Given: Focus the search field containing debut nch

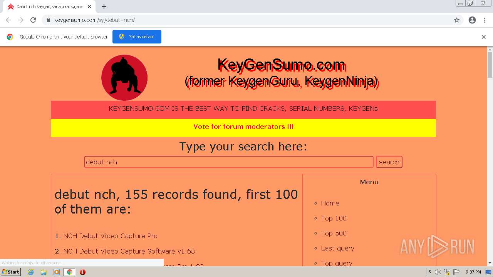Looking at the screenshot, I should point(229,162).
